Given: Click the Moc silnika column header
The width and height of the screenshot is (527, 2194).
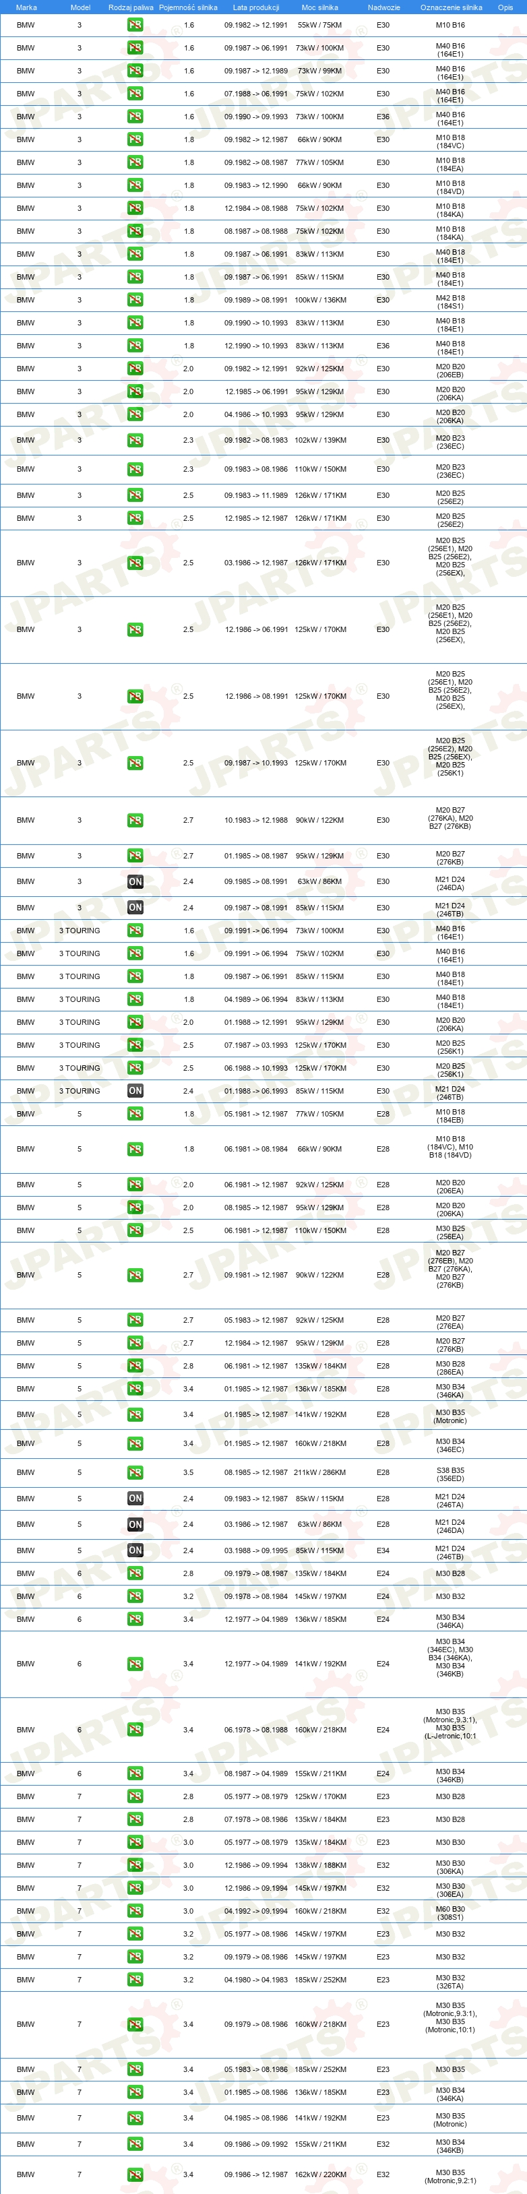Looking at the screenshot, I should tap(320, 7).
